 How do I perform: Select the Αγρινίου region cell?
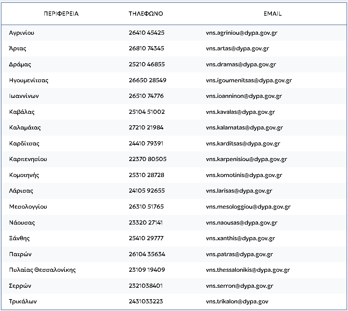tap(21, 33)
